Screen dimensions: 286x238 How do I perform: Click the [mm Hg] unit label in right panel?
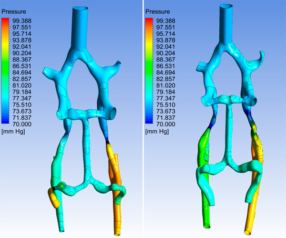(158, 131)
